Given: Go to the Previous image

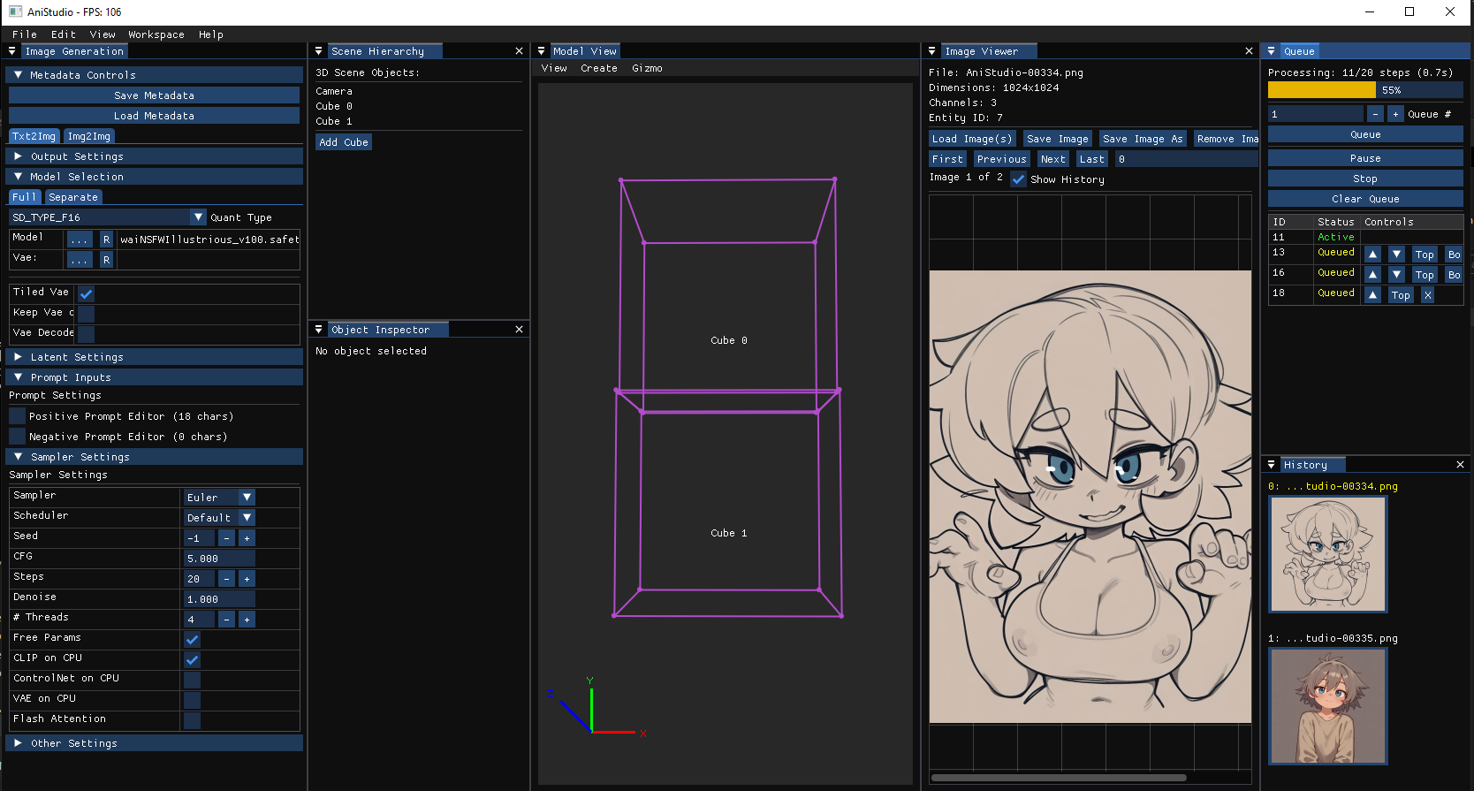Looking at the screenshot, I should pyautogui.click(x=1002, y=159).
